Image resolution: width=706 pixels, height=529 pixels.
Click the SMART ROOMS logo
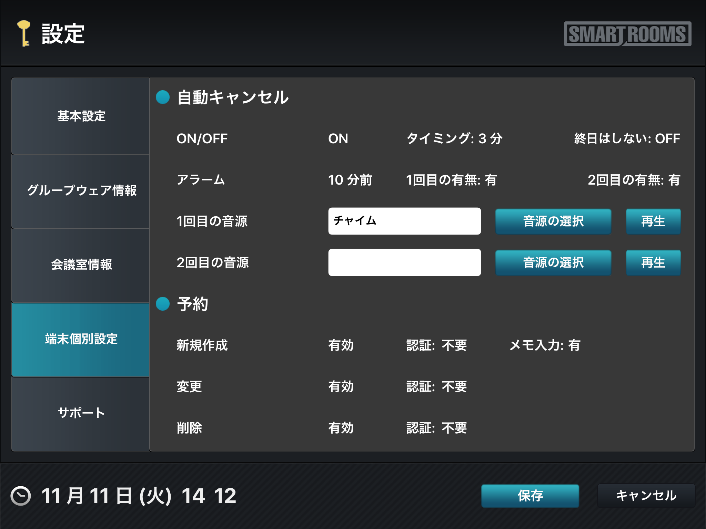pyautogui.click(x=627, y=34)
